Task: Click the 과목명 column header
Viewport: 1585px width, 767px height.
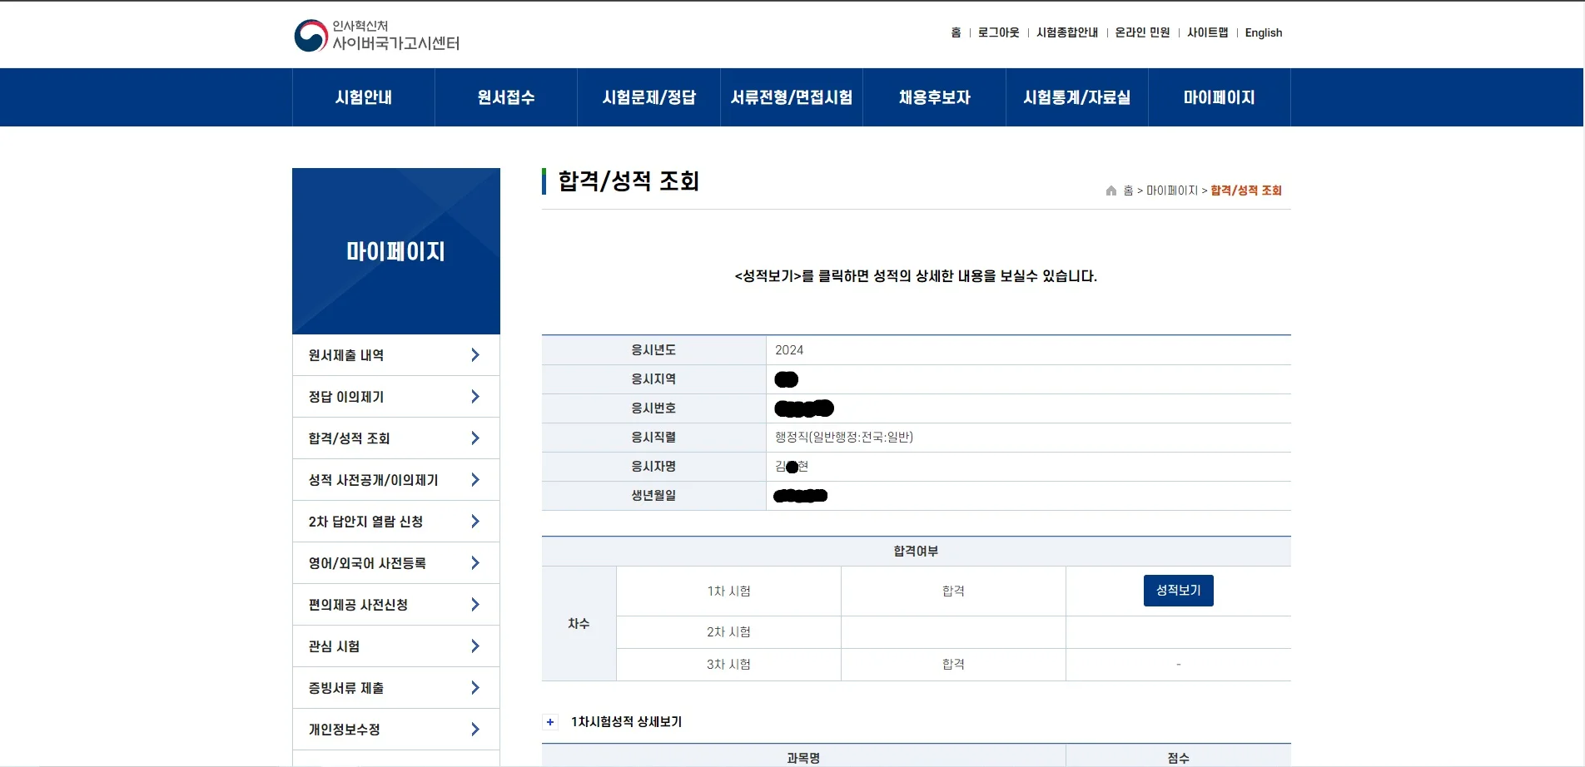Action: 804,758
